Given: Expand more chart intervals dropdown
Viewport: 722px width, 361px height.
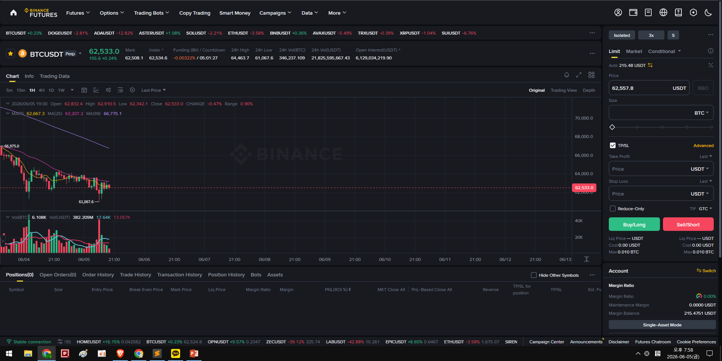Looking at the screenshot, I should click(72, 90).
